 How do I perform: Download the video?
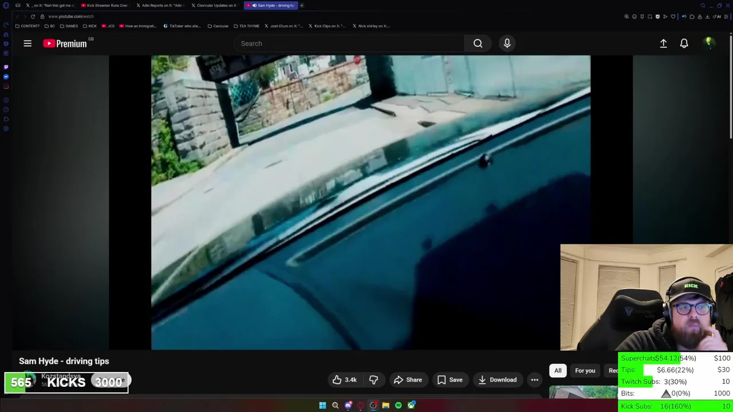[x=497, y=380]
